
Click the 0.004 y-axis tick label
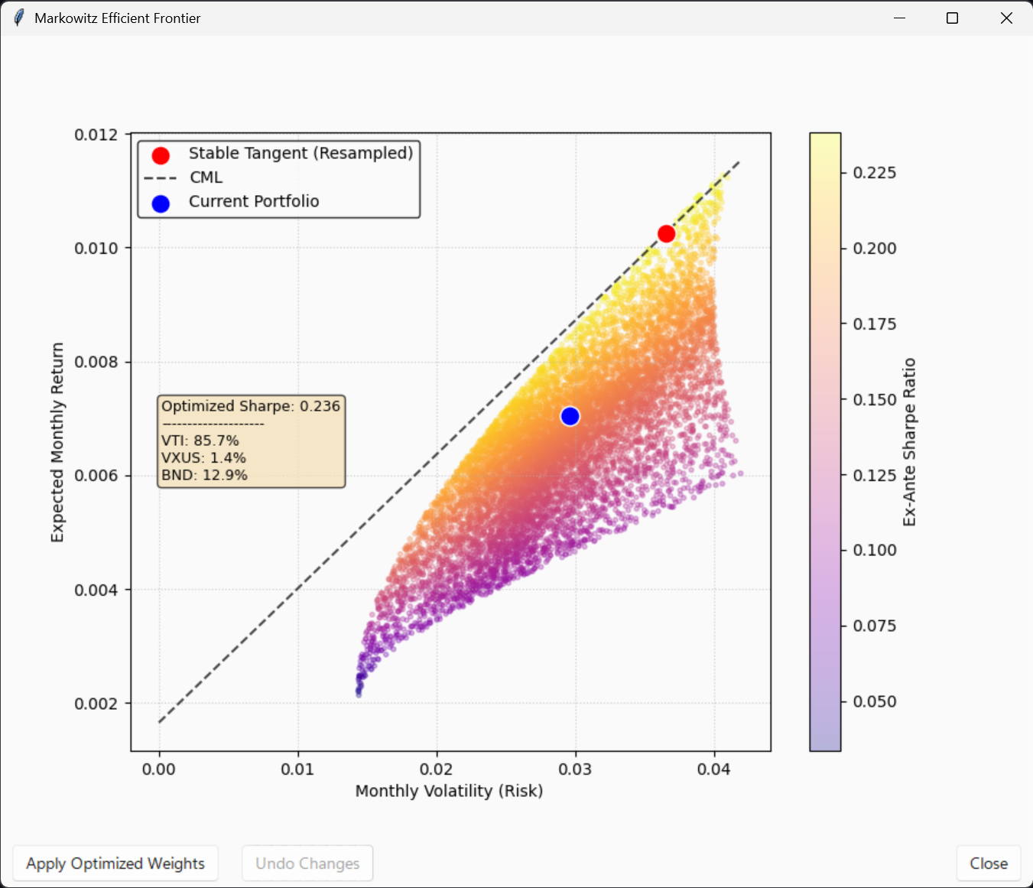pyautogui.click(x=96, y=590)
